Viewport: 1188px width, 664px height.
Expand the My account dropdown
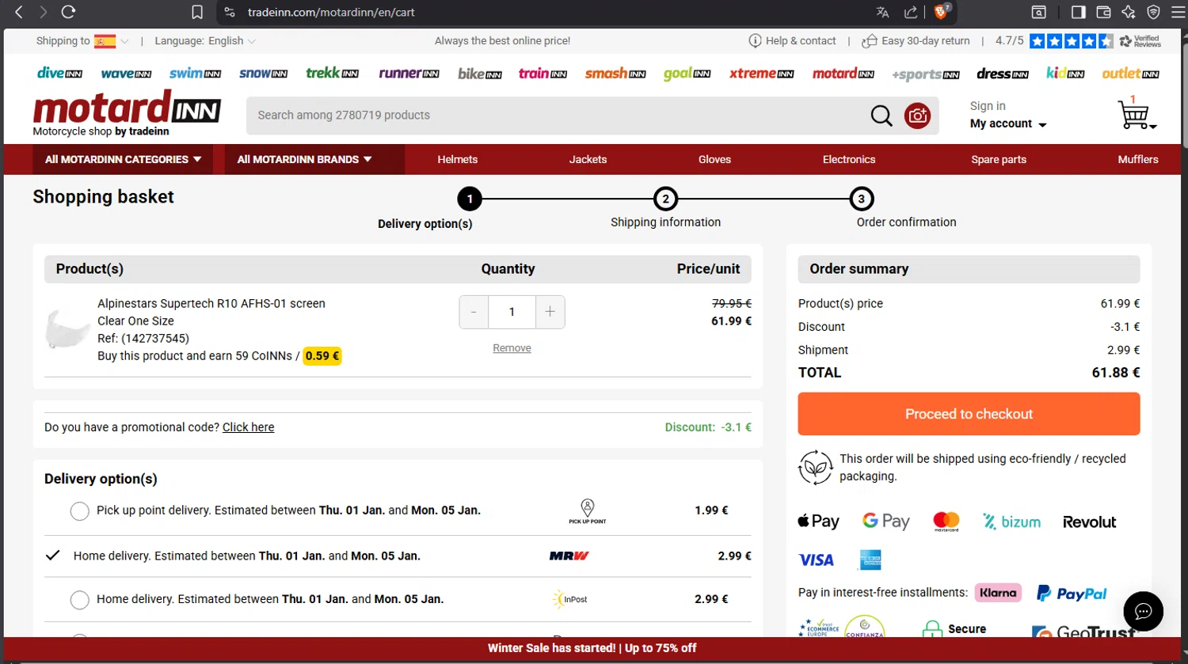click(x=1008, y=124)
